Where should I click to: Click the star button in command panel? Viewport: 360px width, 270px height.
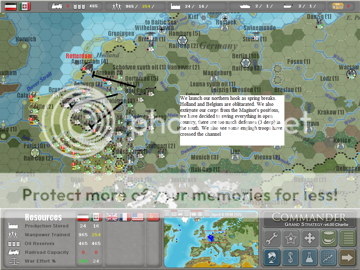tap(291, 239)
